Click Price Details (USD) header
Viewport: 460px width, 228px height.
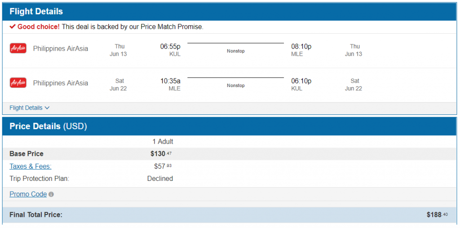point(48,127)
